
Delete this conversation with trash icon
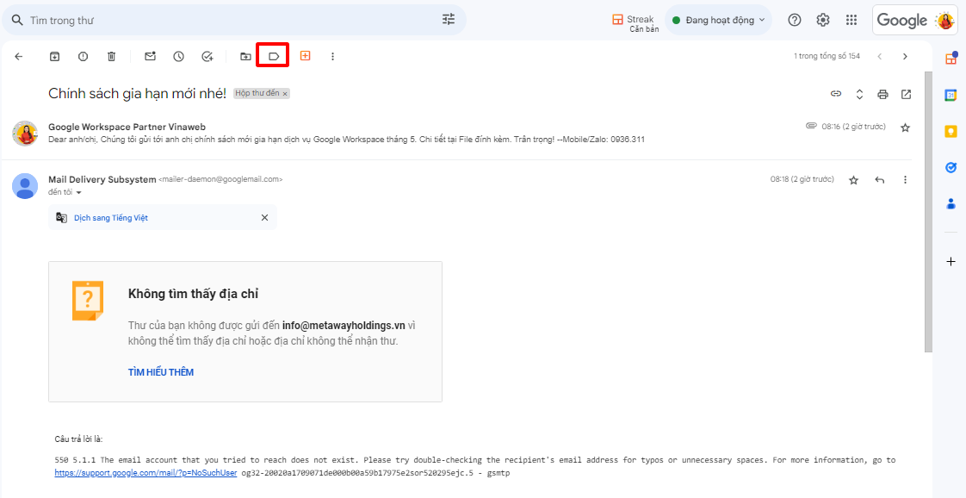[x=111, y=56]
